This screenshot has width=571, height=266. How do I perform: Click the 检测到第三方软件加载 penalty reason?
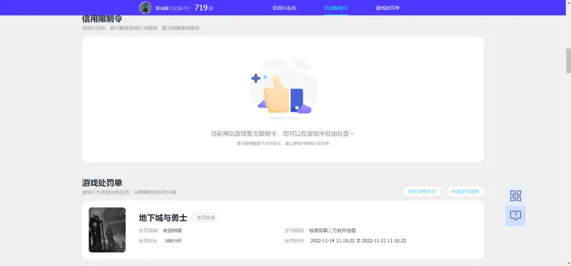click(x=333, y=231)
